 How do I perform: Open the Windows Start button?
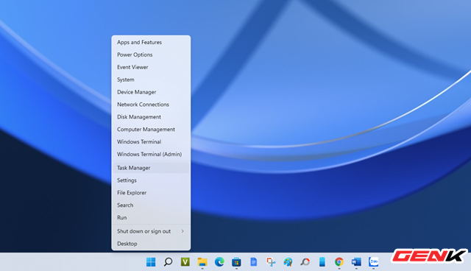point(151,262)
